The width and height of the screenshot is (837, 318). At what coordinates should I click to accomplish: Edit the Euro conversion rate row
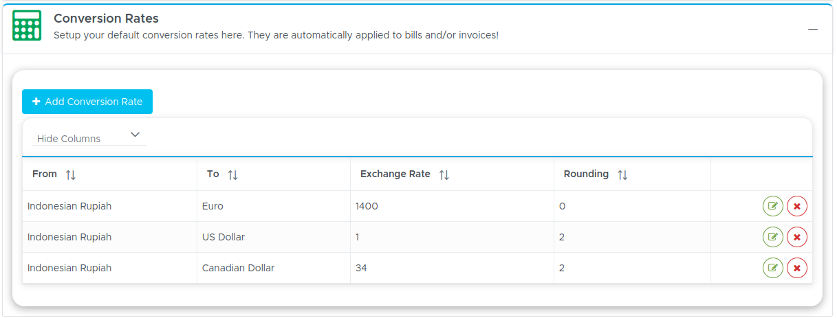(773, 206)
